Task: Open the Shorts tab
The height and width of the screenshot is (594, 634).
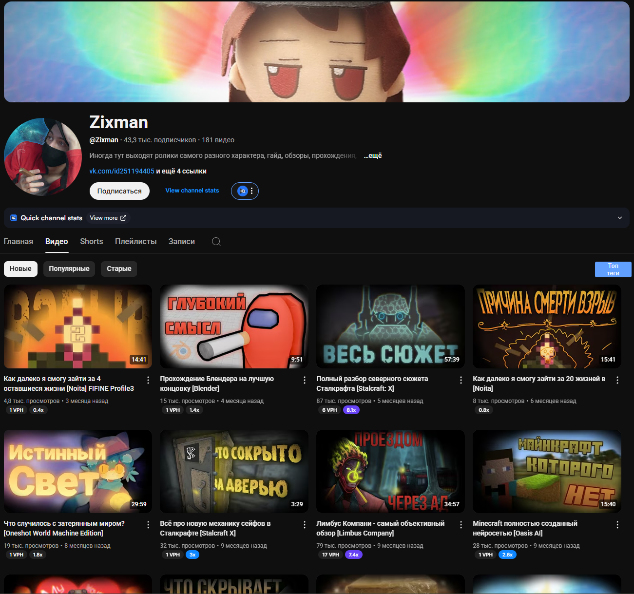Action: [92, 241]
